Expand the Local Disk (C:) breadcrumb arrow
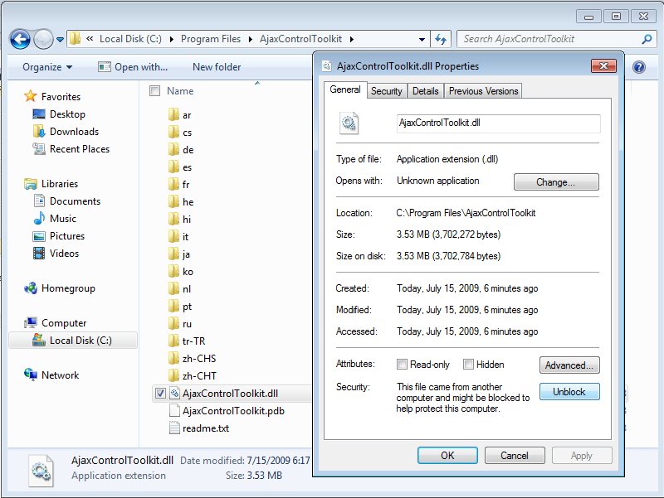Image resolution: width=664 pixels, height=498 pixels. pyautogui.click(x=172, y=39)
